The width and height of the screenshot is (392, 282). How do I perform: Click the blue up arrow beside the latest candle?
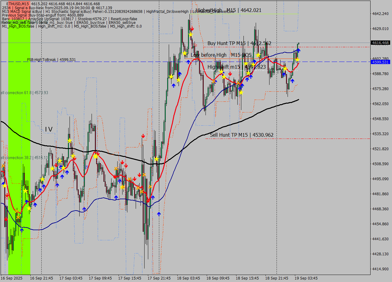[299, 50]
